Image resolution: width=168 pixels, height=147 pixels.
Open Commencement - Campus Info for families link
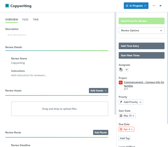tap(144, 84)
